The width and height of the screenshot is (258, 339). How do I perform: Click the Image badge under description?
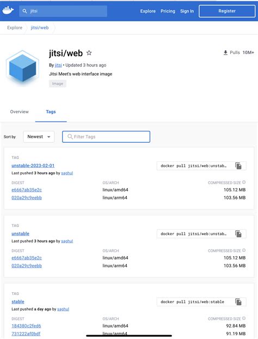tap(58, 84)
